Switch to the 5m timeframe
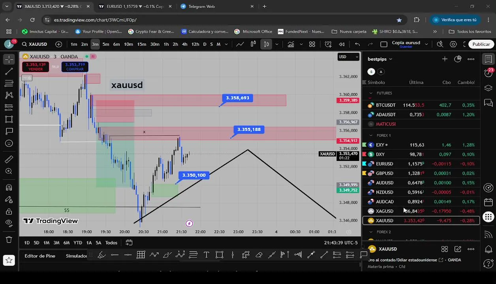Viewport: 496px width, 284px height. (x=106, y=44)
